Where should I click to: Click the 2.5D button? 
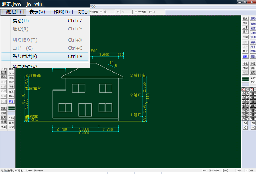coord(11,118)
